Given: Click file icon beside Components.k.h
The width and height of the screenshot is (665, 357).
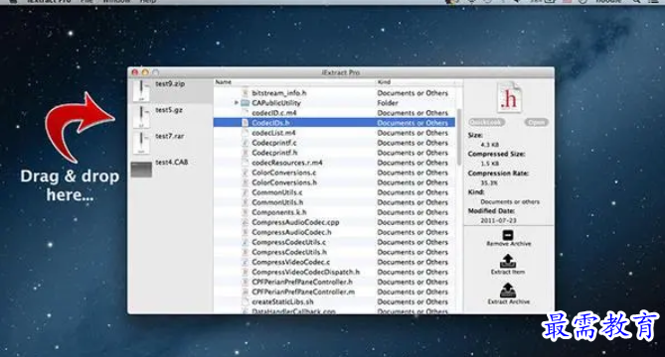Looking at the screenshot, I should click(x=246, y=212).
